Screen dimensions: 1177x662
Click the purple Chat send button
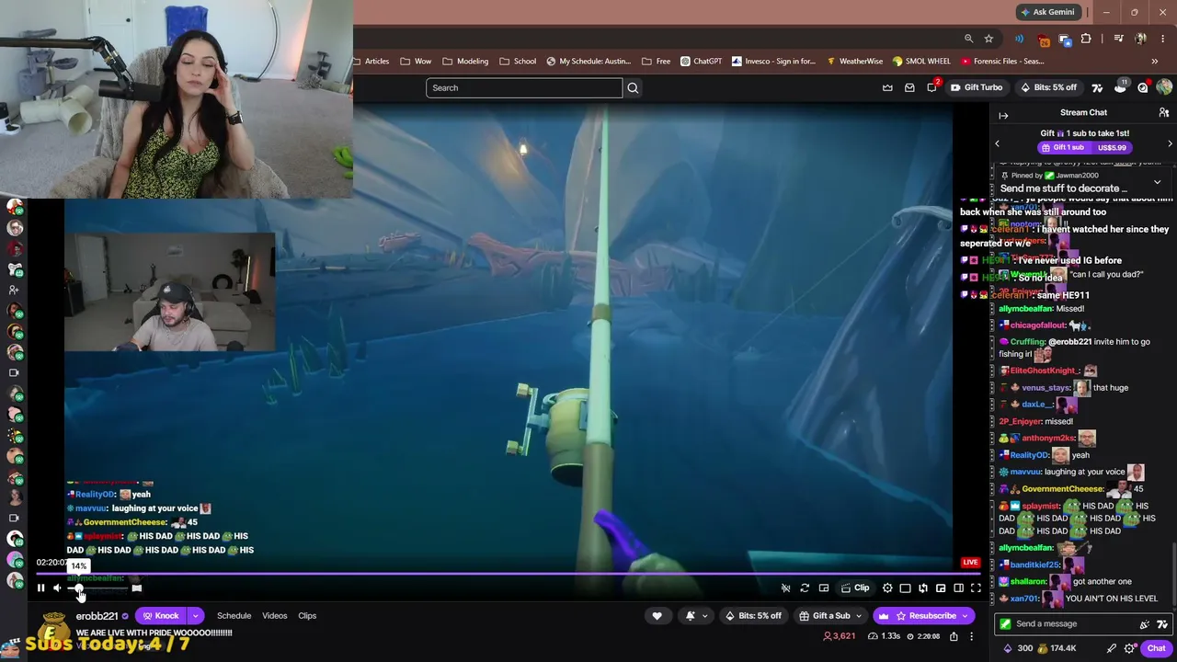point(1156,649)
